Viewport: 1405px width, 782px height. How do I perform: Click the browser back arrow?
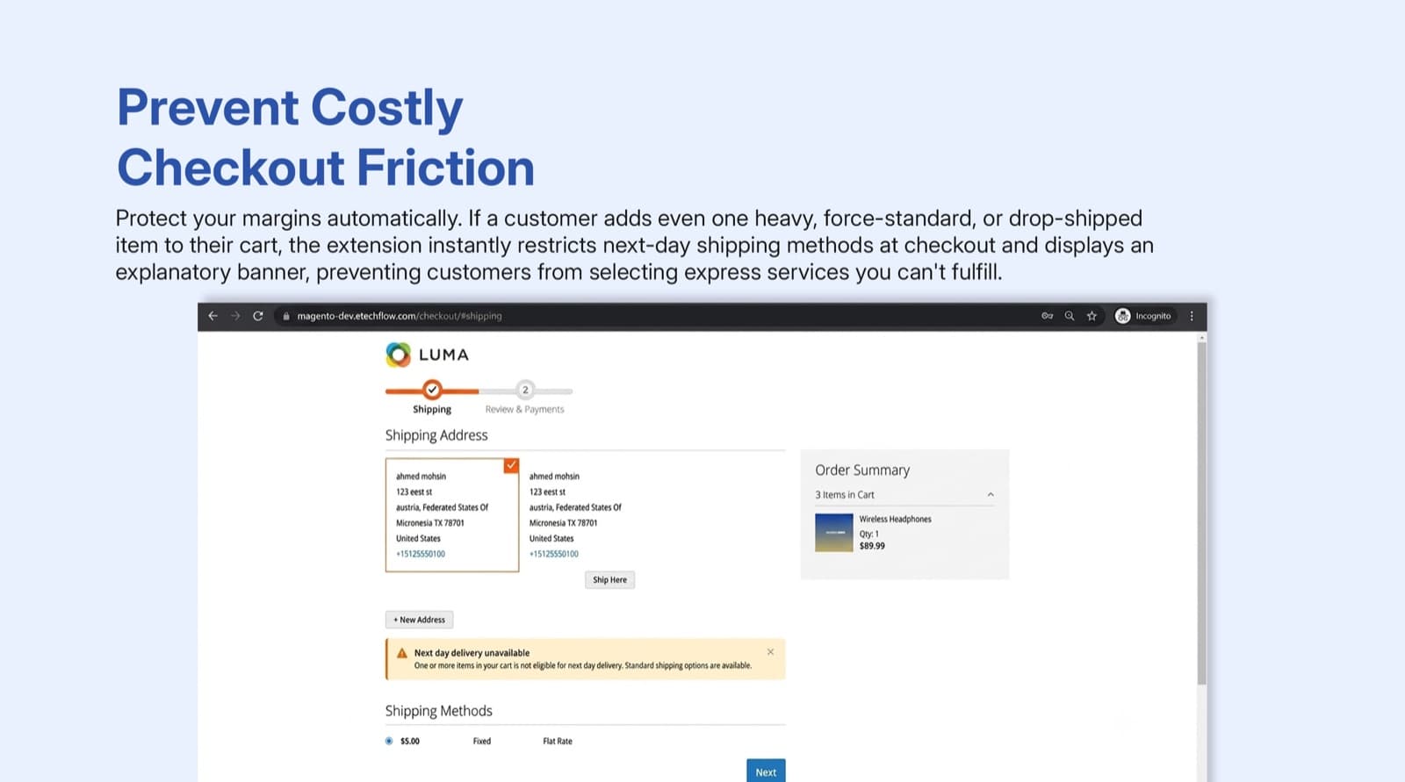213,316
